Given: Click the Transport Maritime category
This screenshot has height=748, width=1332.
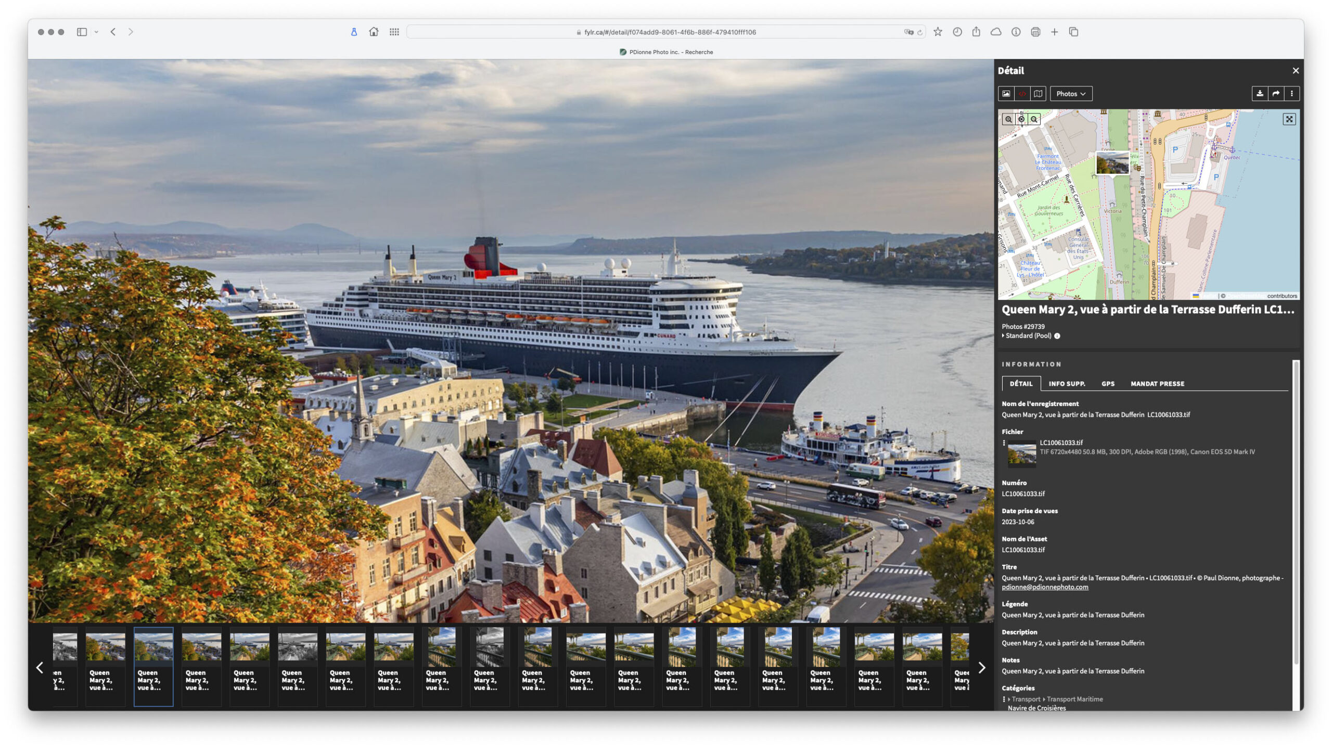Looking at the screenshot, I should pyautogui.click(x=1074, y=700).
